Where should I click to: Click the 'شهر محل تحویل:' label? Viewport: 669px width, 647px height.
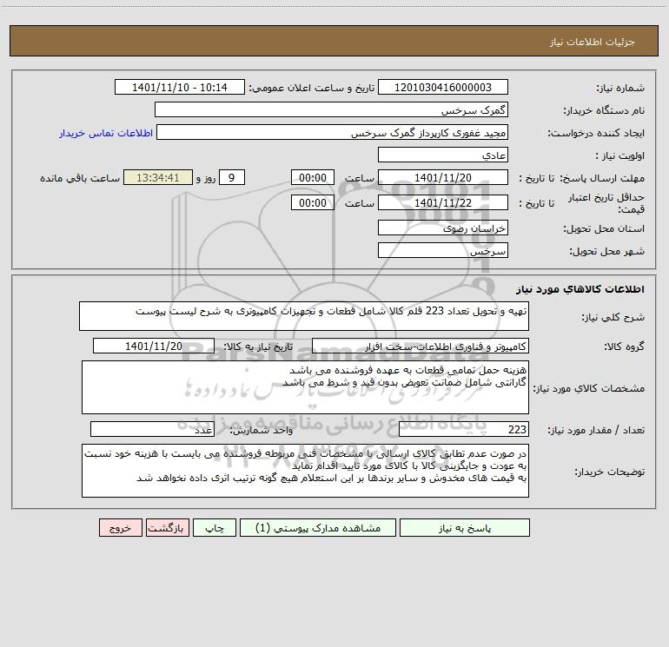pos(606,251)
